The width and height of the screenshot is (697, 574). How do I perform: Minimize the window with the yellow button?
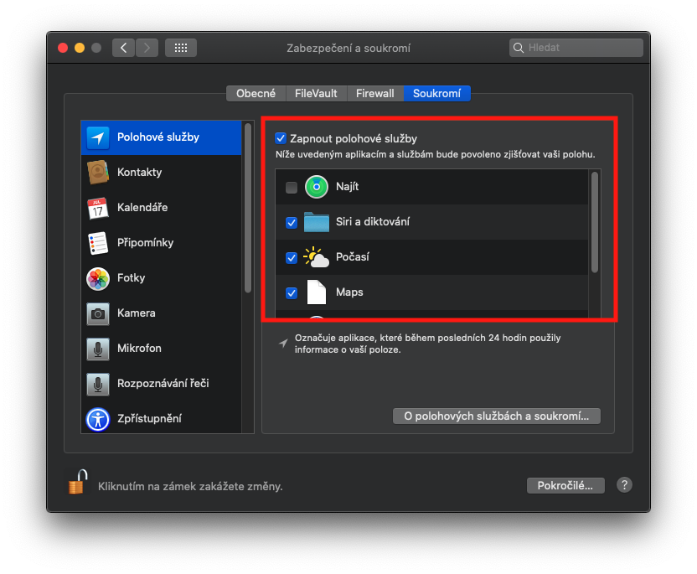(x=80, y=48)
